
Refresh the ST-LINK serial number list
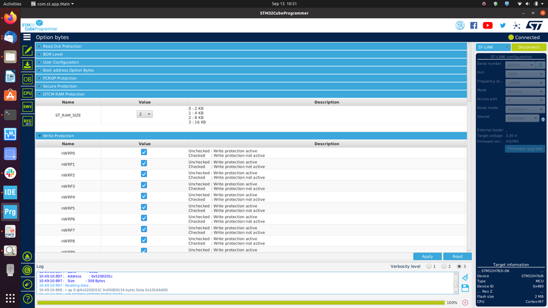(541, 65)
